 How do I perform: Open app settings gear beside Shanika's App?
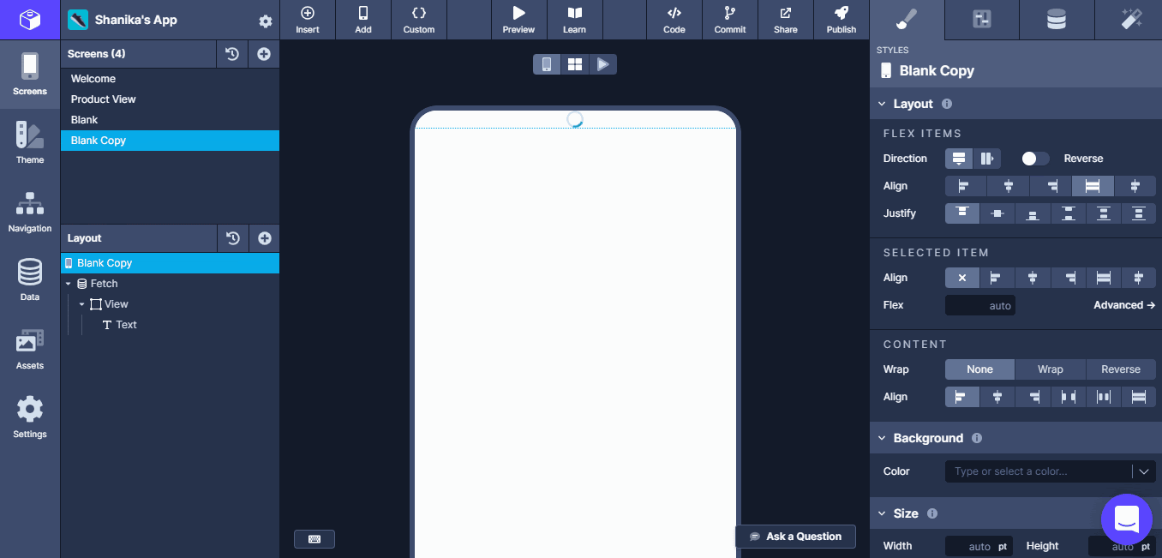point(266,21)
